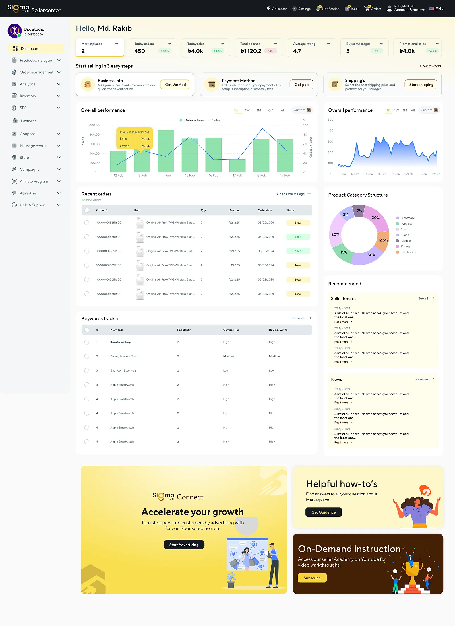Open Custom calendar icon in left performance chart
The width and height of the screenshot is (455, 626).
pyautogui.click(x=309, y=110)
